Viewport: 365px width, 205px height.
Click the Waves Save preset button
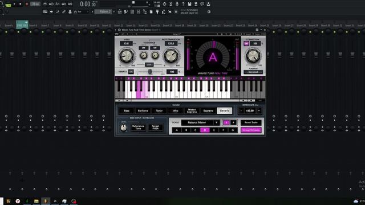click(x=257, y=34)
